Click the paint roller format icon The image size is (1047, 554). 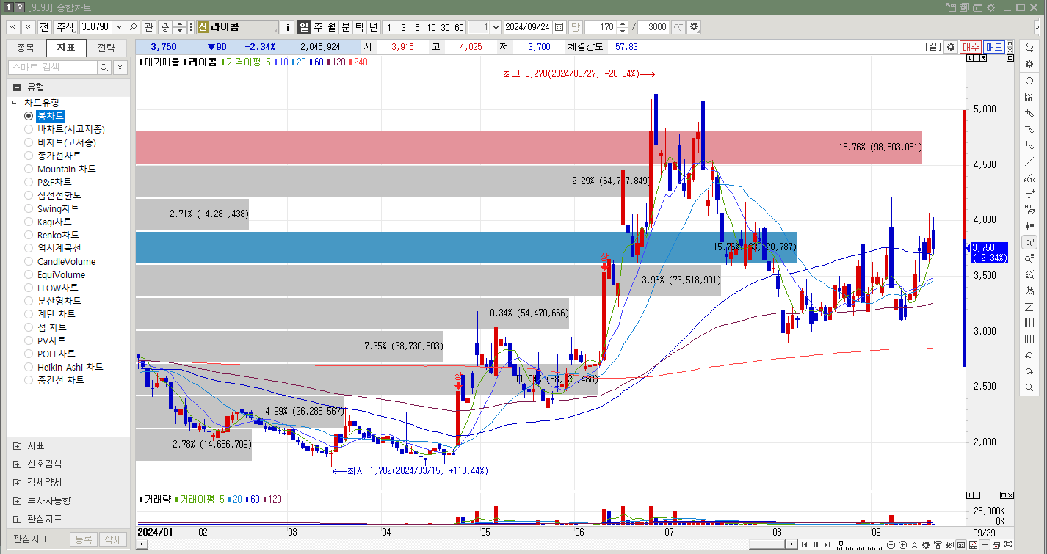(938, 544)
